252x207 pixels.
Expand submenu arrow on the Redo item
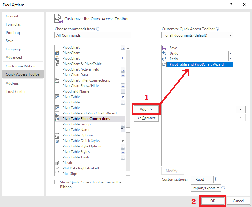(230, 59)
